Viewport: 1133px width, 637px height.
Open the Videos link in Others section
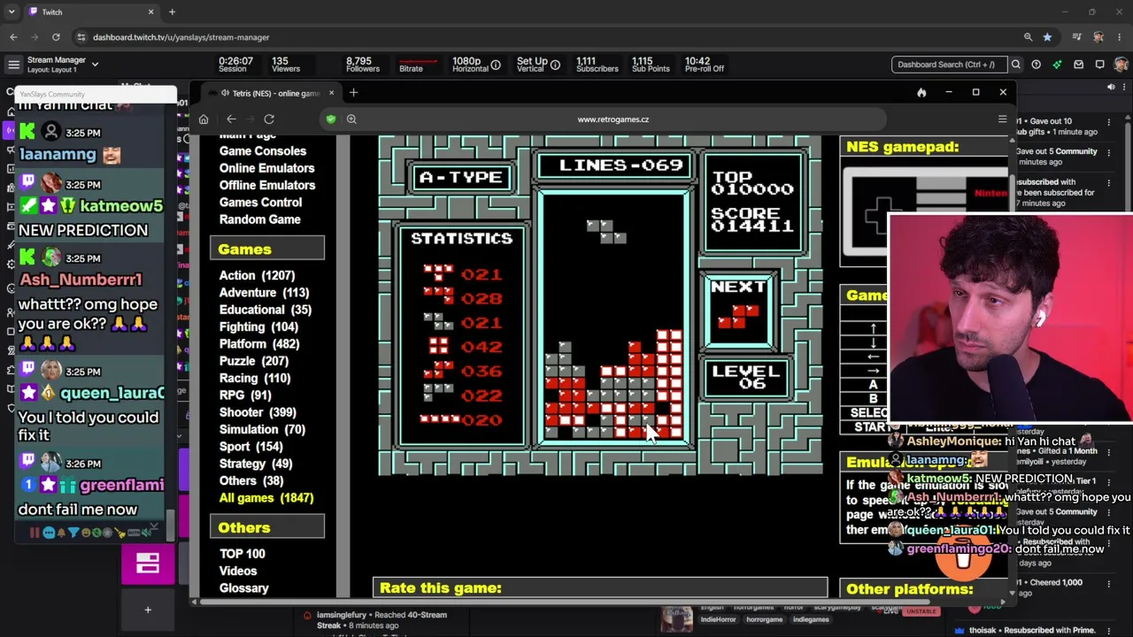(238, 572)
